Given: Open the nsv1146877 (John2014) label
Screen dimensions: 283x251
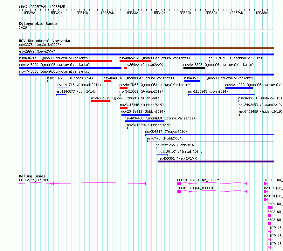Looking at the screenshot, I should pos(76,91).
